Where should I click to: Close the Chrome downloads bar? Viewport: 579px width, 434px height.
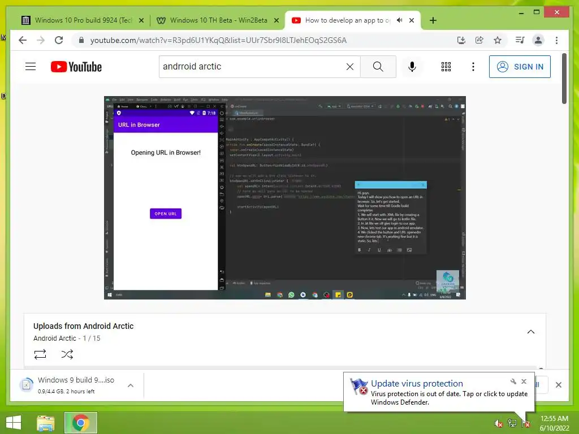pos(558,385)
